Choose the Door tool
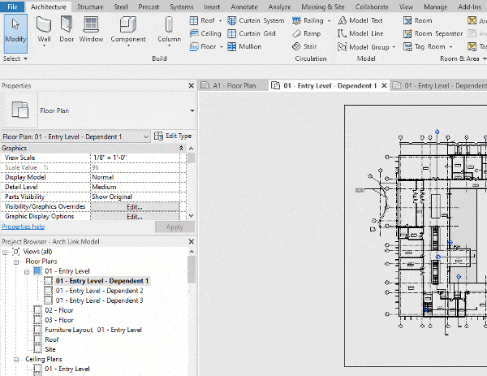 click(x=67, y=29)
